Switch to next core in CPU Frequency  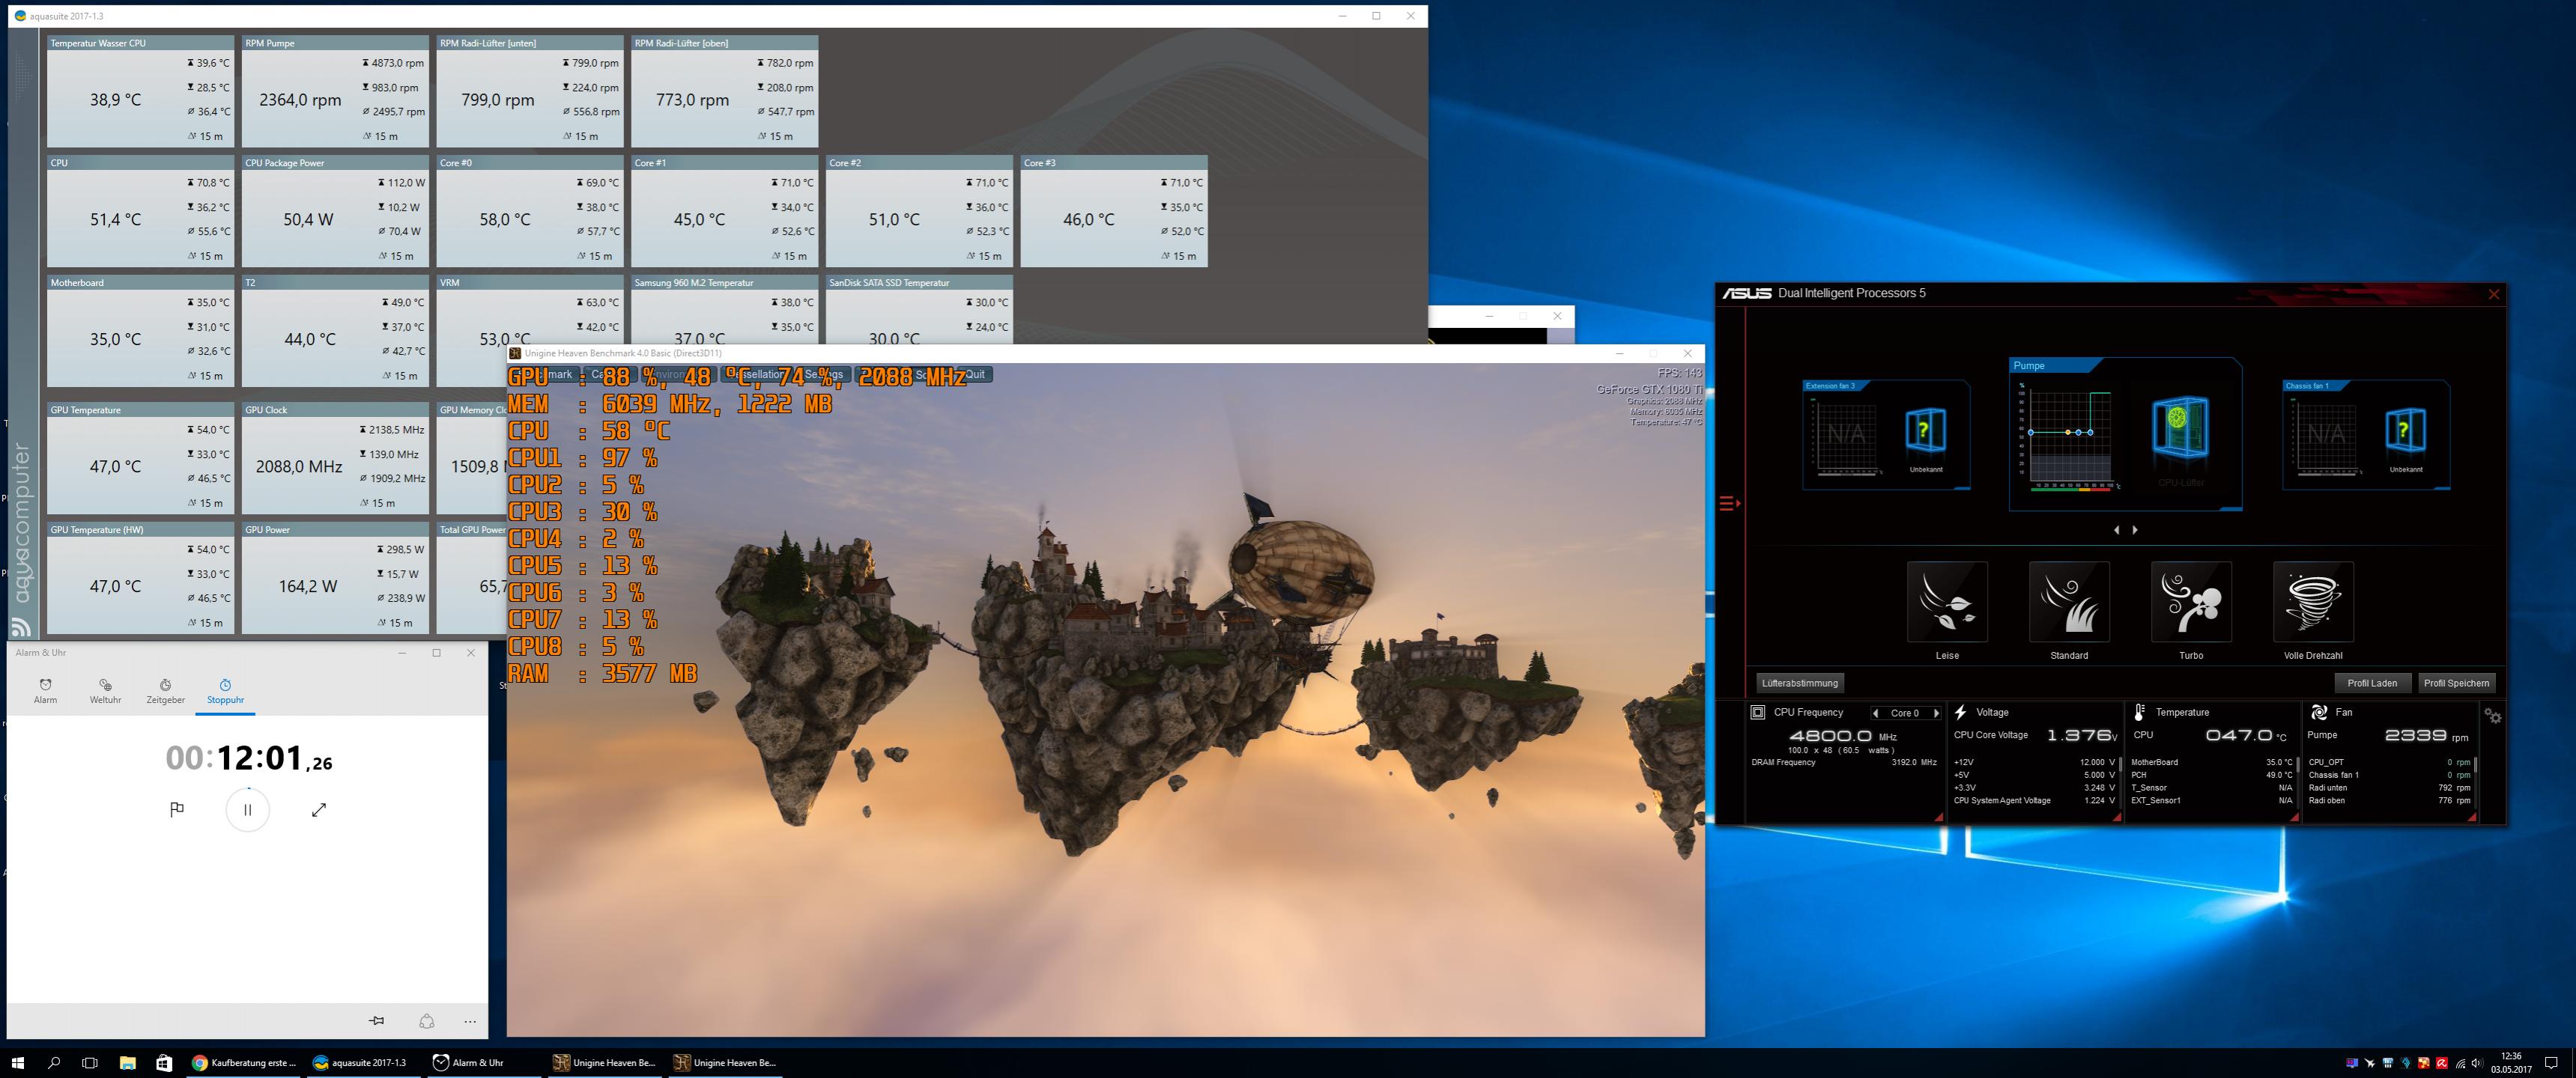1936,713
